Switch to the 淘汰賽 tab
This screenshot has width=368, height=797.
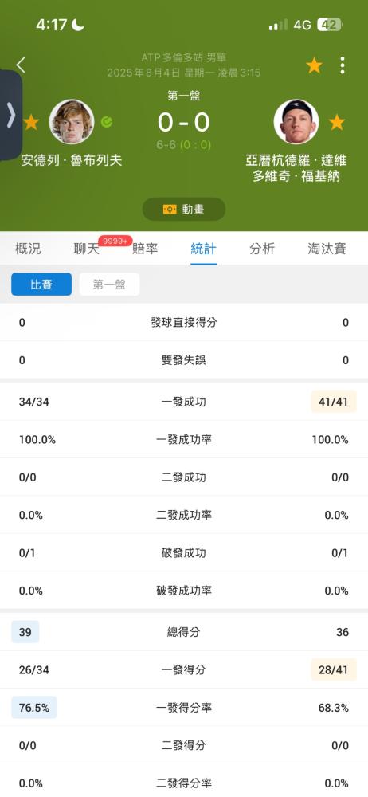[x=327, y=249]
